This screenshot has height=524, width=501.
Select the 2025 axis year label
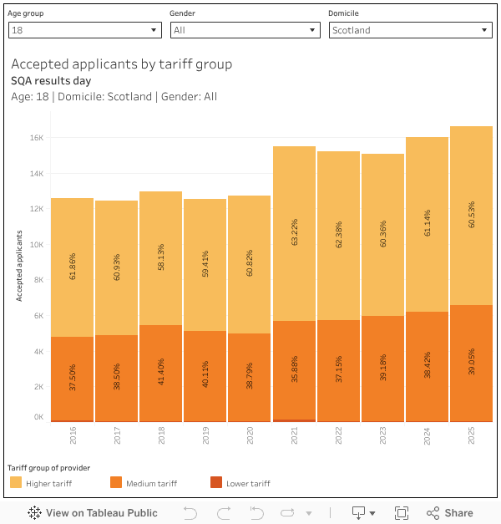tap(471, 435)
